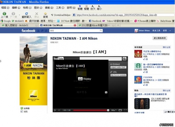The width and height of the screenshot is (175, 127).
Task: Go back with the 上一頁 button
Action: tap(4, 15)
